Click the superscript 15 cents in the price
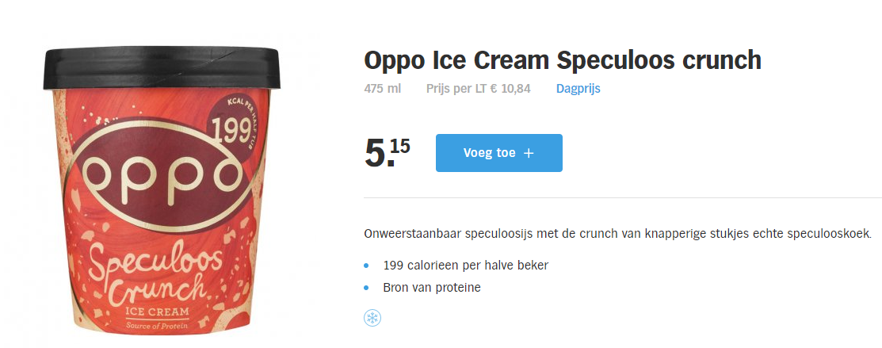 coord(399,146)
